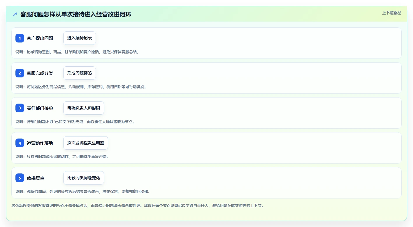The image size is (413, 227).
Task: Click the step title 责任部门接单
Action: 40,108
